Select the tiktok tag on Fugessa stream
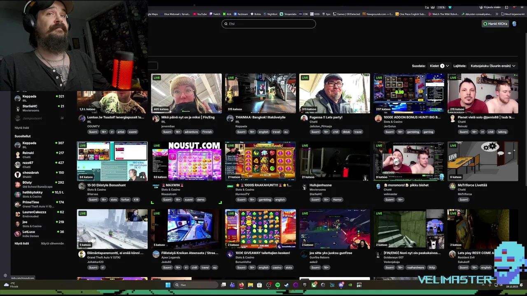527x296 pixels. (346, 132)
